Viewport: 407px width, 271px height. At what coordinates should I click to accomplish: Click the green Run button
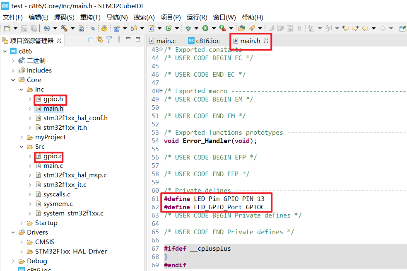[205, 28]
